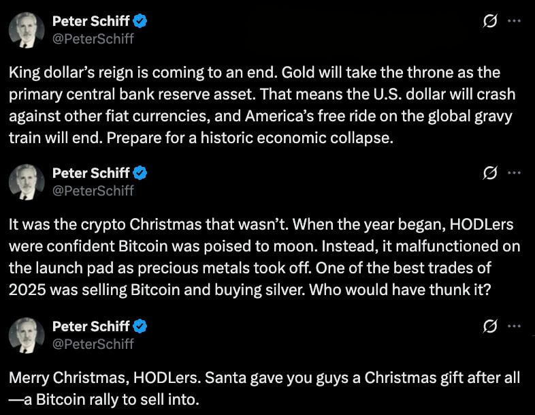Screen dimensions: 535x415
Task: Open the Peter Schiff name link on the King dollar tweet
Action: tap(100, 21)
